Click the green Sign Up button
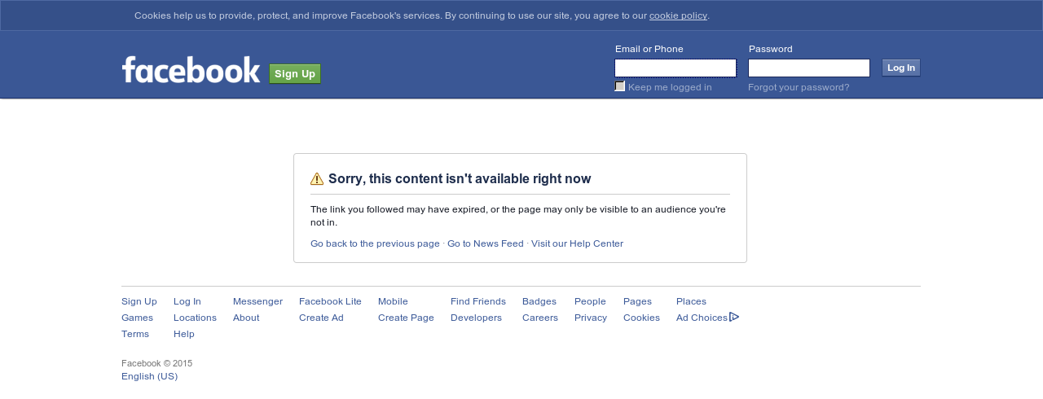The width and height of the screenshot is (1043, 399). (x=295, y=74)
